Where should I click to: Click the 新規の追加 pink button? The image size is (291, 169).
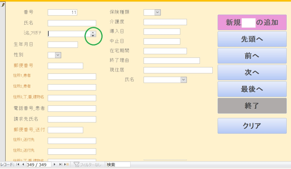point(252,22)
